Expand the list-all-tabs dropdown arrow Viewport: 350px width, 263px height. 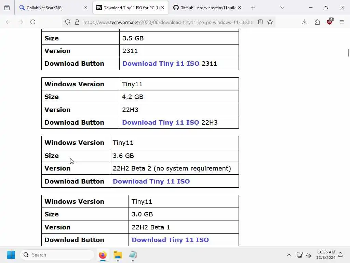coord(282,8)
